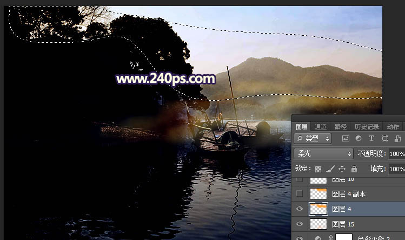Click the pixel layer filter icon
405x240 pixels.
(x=346, y=139)
